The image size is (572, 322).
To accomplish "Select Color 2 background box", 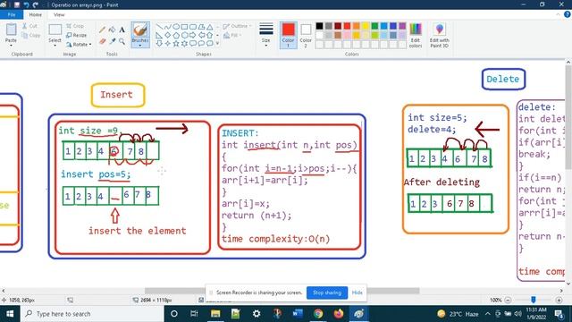I will (x=306, y=35).
